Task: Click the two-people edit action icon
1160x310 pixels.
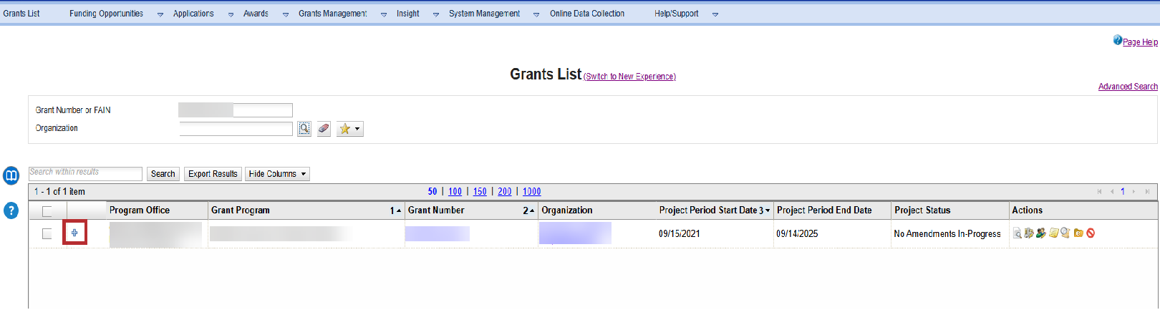Action: click(x=1041, y=233)
